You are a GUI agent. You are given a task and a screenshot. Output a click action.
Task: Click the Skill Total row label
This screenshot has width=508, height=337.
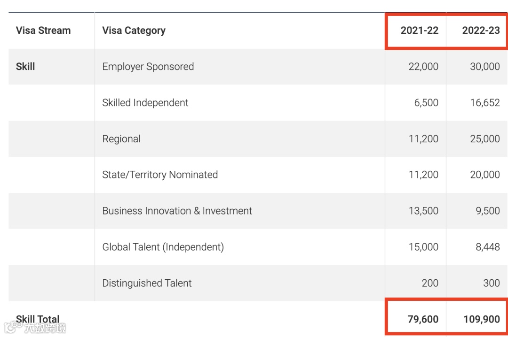point(38,319)
